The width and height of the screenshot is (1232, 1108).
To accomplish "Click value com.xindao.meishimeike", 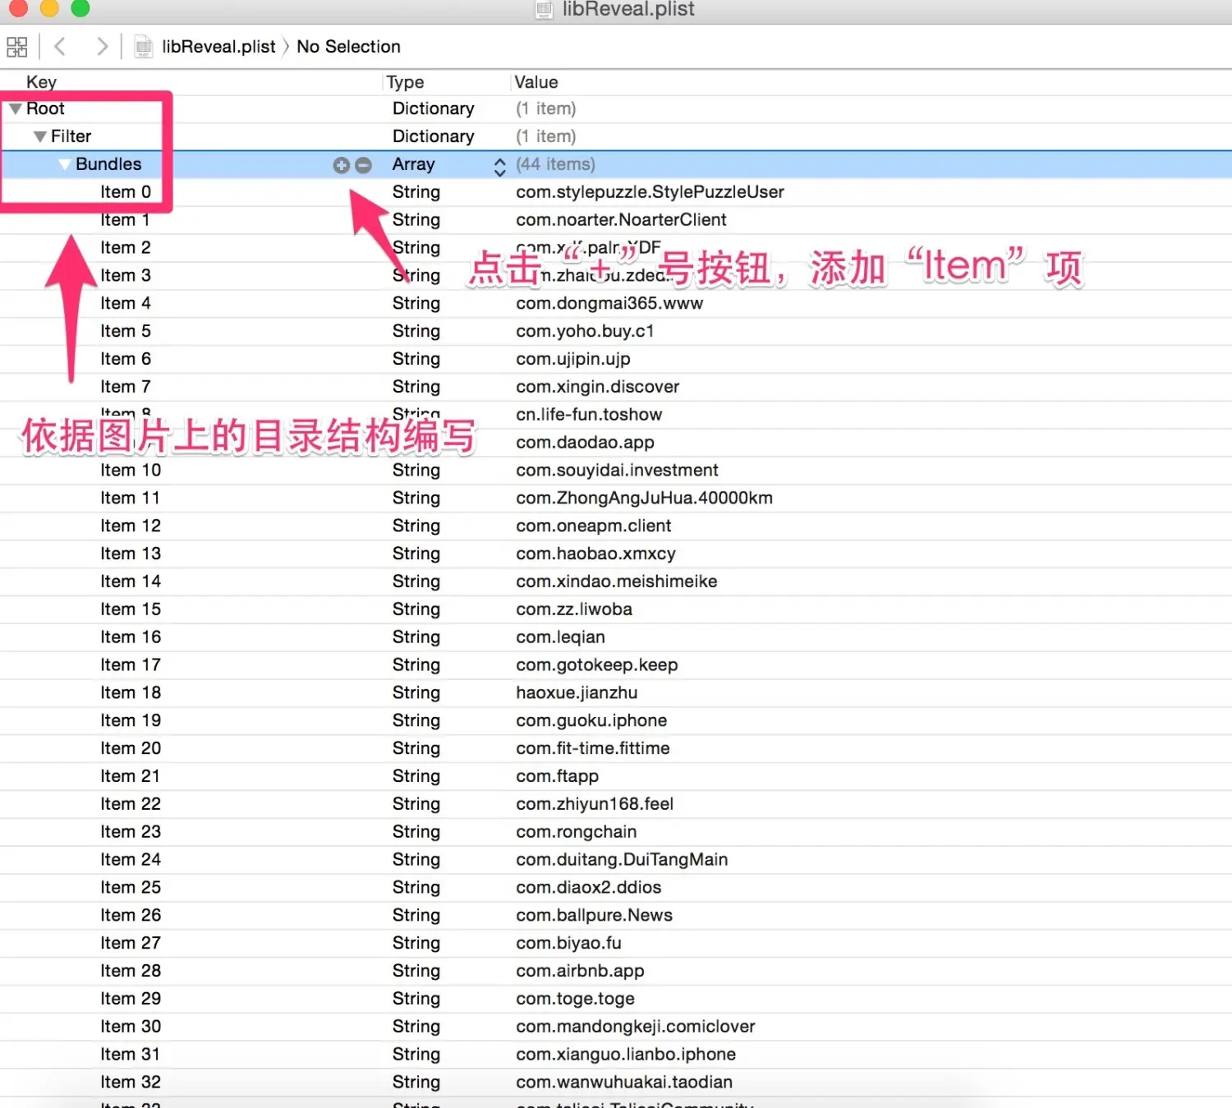I will [616, 582].
